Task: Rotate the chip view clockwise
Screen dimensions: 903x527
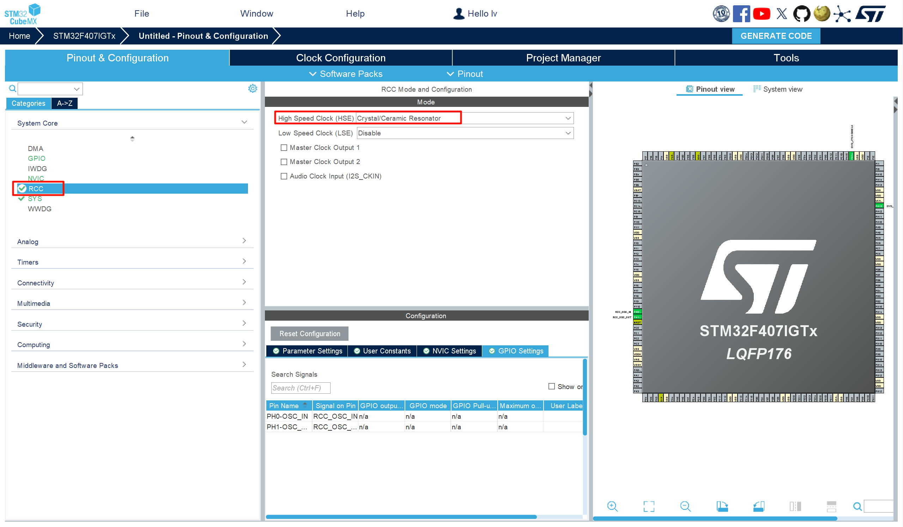Action: point(722,506)
